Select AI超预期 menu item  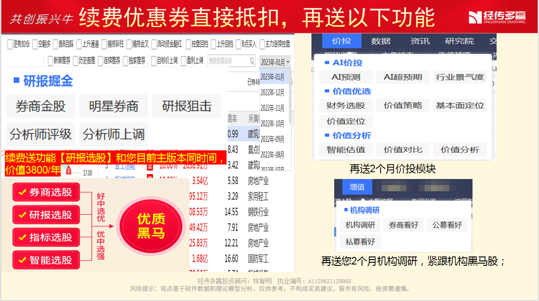click(x=403, y=77)
